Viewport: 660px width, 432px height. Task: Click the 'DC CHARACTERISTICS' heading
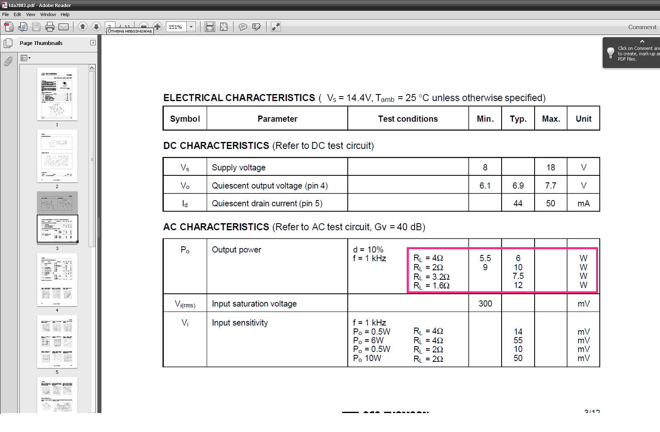coord(216,146)
